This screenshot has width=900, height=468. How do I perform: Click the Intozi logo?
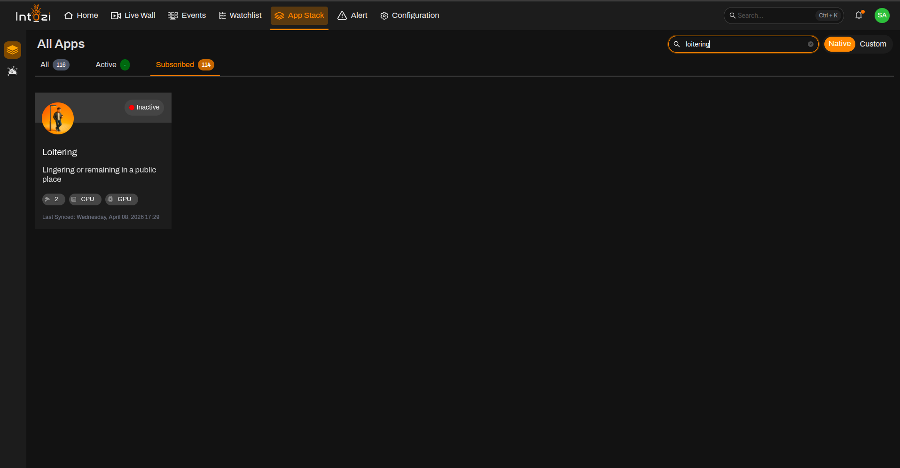[x=33, y=14]
